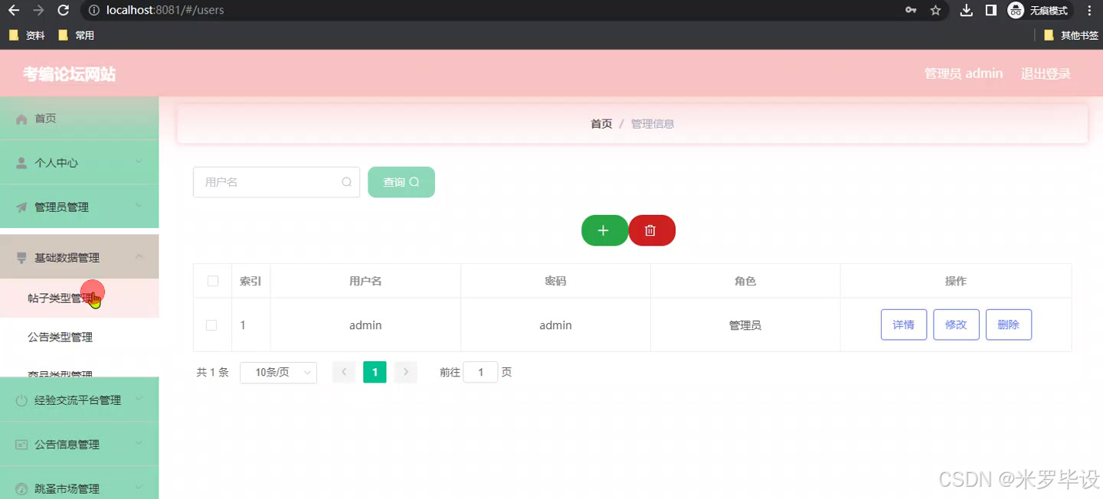1103x499 pixels.
Task: Expand the 个人中心 submenu chevron
Action: coord(139,162)
